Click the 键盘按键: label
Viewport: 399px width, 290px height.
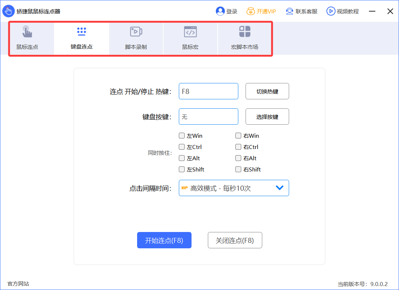pos(157,117)
